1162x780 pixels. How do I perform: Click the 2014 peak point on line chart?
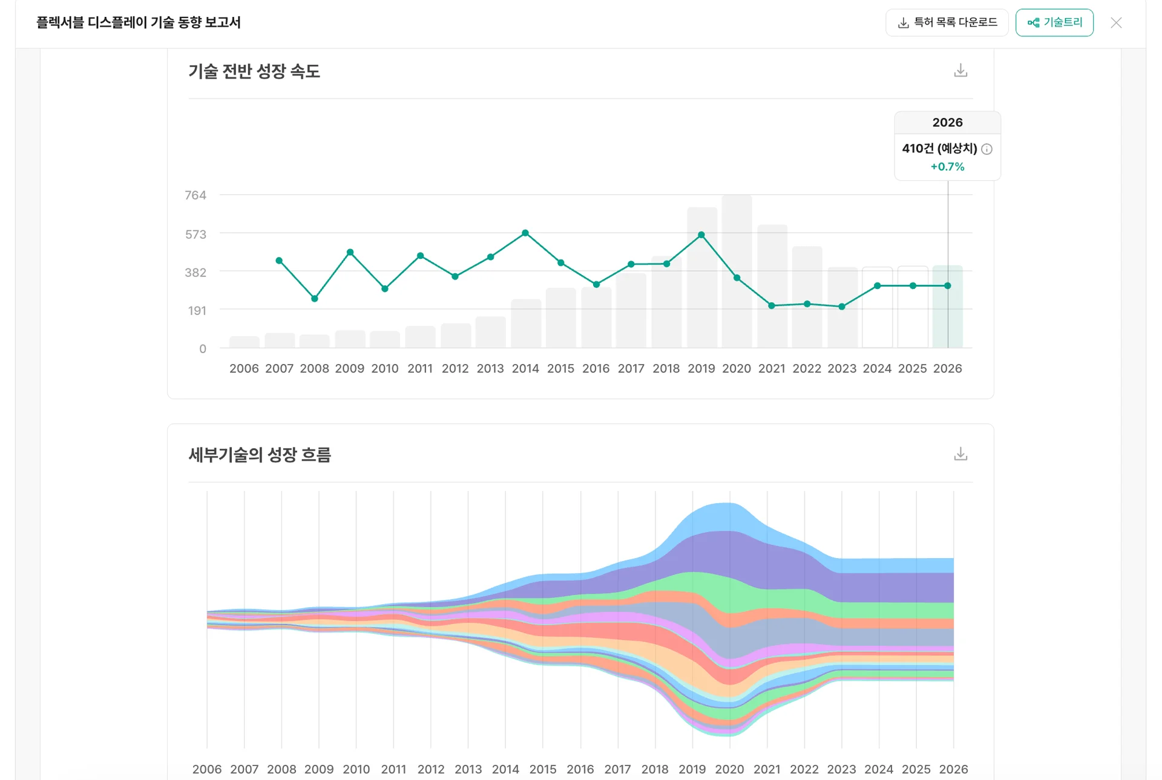tap(525, 233)
